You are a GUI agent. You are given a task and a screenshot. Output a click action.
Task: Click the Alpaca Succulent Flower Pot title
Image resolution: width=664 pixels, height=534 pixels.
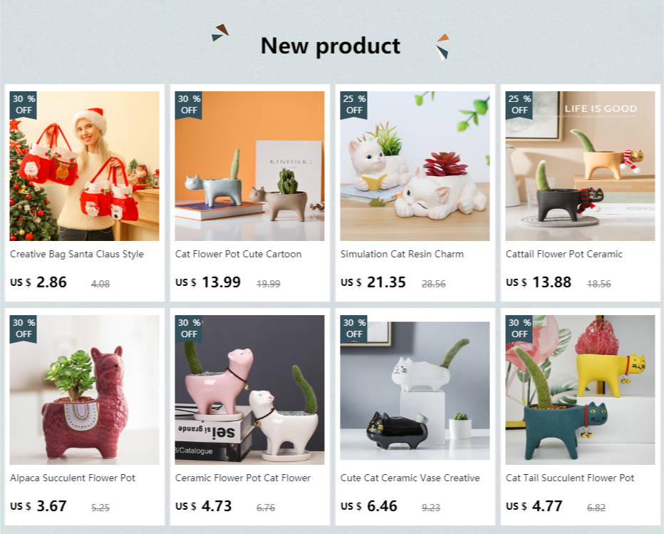[73, 478]
